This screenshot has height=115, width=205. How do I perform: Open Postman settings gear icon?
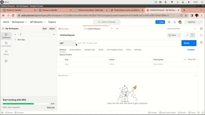169,22
